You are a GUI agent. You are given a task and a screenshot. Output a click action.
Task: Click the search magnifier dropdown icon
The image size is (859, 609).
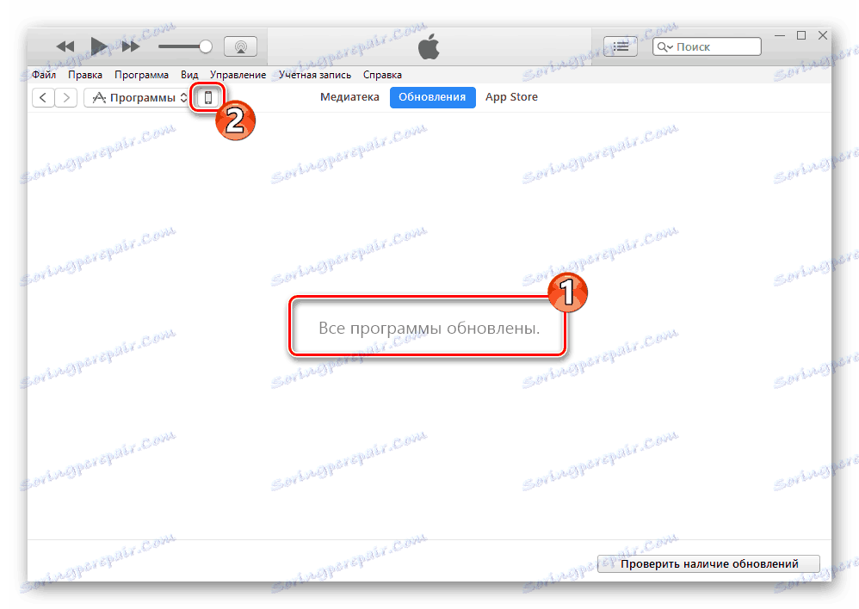point(664,47)
